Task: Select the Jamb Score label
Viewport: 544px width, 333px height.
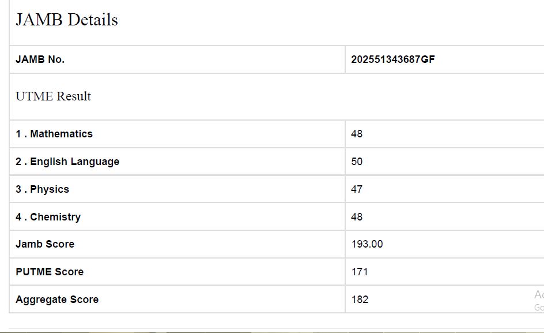Action: [x=45, y=244]
